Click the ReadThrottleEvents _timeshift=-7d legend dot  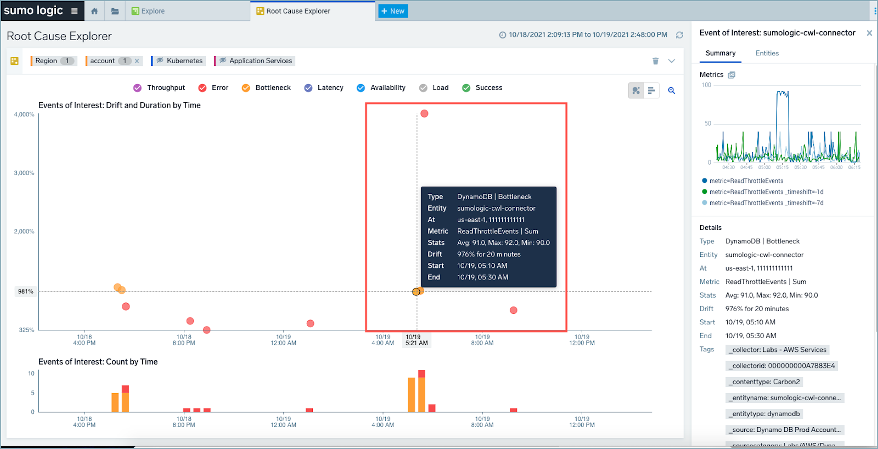click(705, 203)
